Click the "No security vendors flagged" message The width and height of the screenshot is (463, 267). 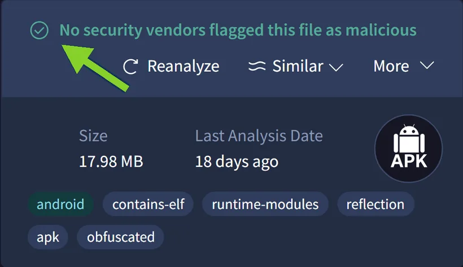238,30
